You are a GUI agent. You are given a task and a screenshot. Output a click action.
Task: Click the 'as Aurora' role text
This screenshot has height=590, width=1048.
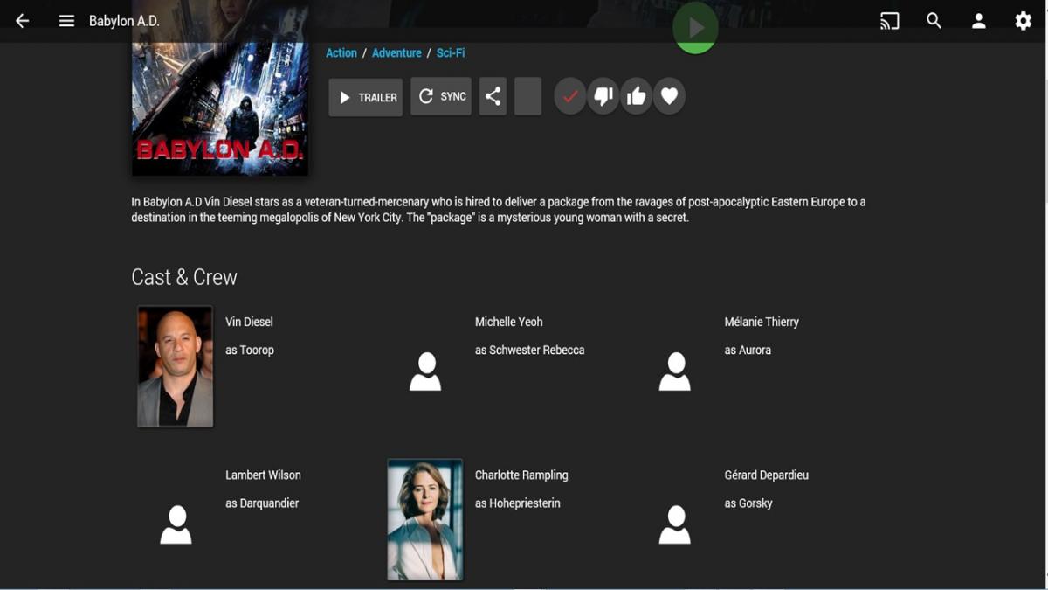click(x=748, y=350)
